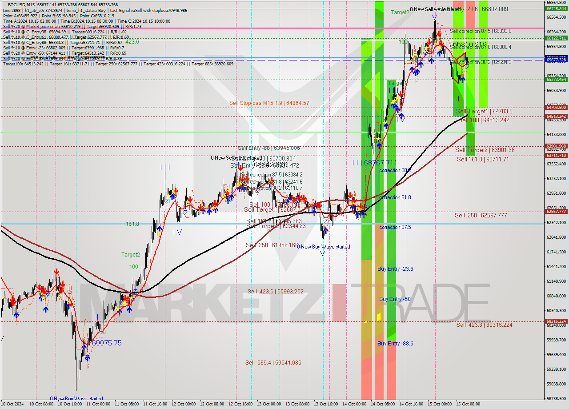This screenshot has width=569, height=409.
Task: Click the red 60316.224 price tag on axis
Action: (x=556, y=321)
